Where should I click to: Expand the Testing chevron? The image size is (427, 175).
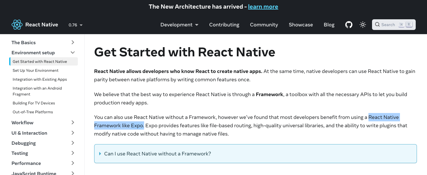pos(73,153)
